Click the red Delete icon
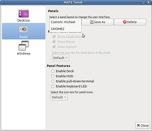This screenshot has height=131, width=152. pyautogui.click(x=125, y=22)
